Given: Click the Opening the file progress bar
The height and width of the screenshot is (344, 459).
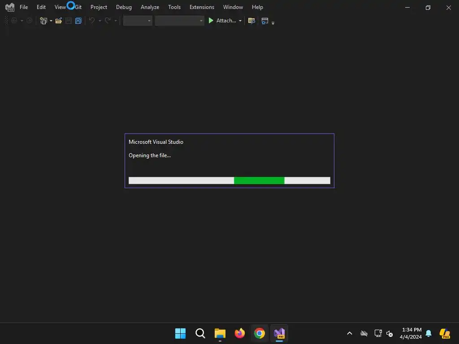Looking at the screenshot, I should coord(229,181).
